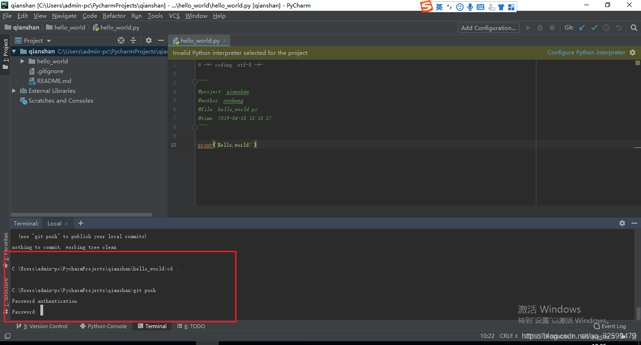Open the VCS menu
This screenshot has width=641, height=345.
(174, 15)
